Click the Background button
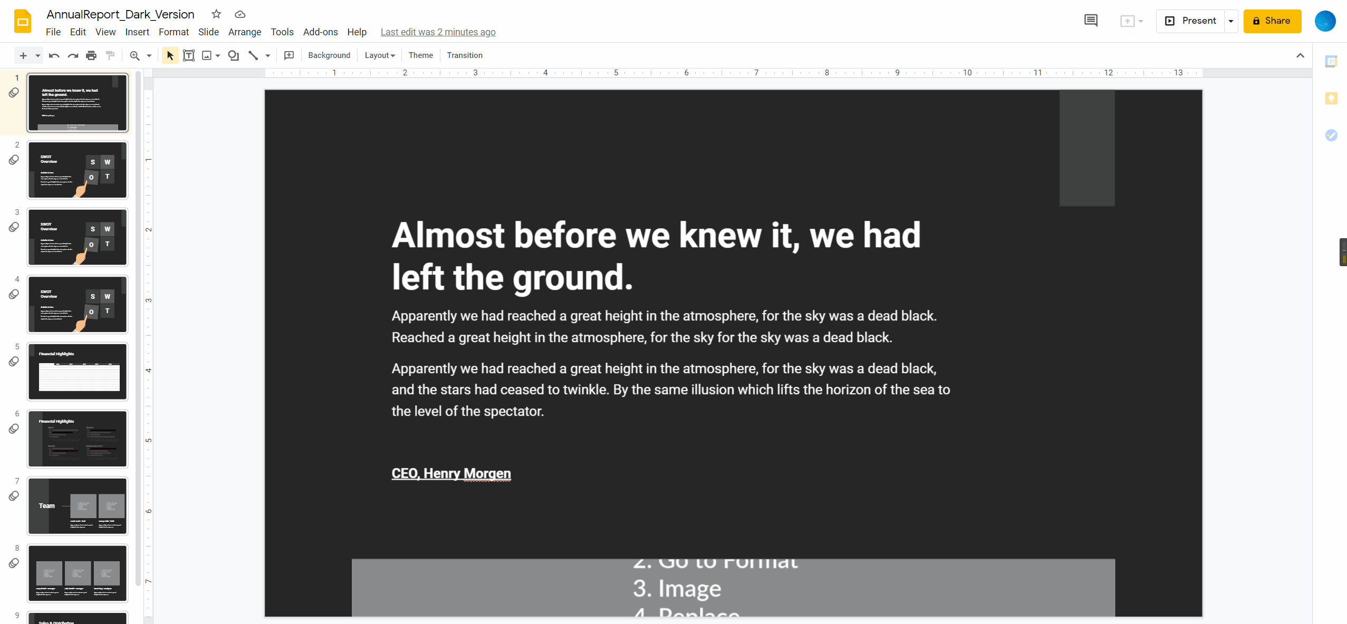Viewport: 1347px width, 624px height. [329, 55]
